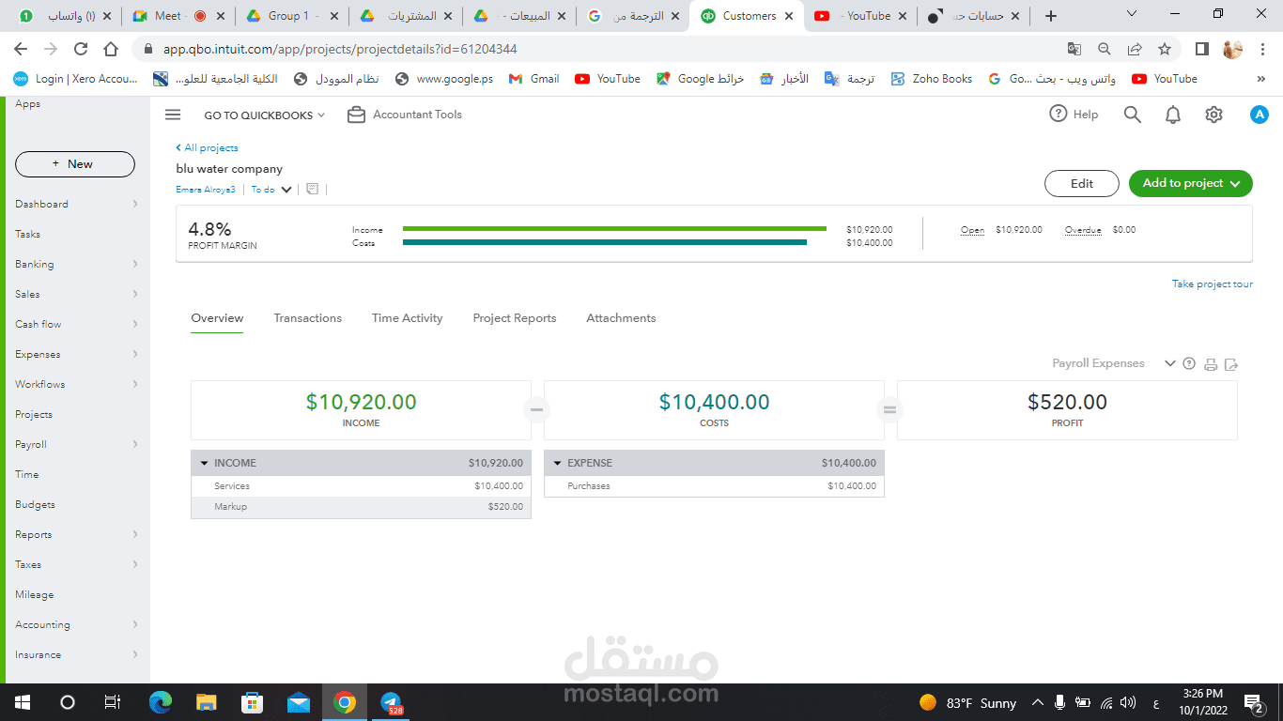Viewport: 1283px width, 721px height.
Task: Open search with the magnifying glass icon
Action: point(1132,114)
